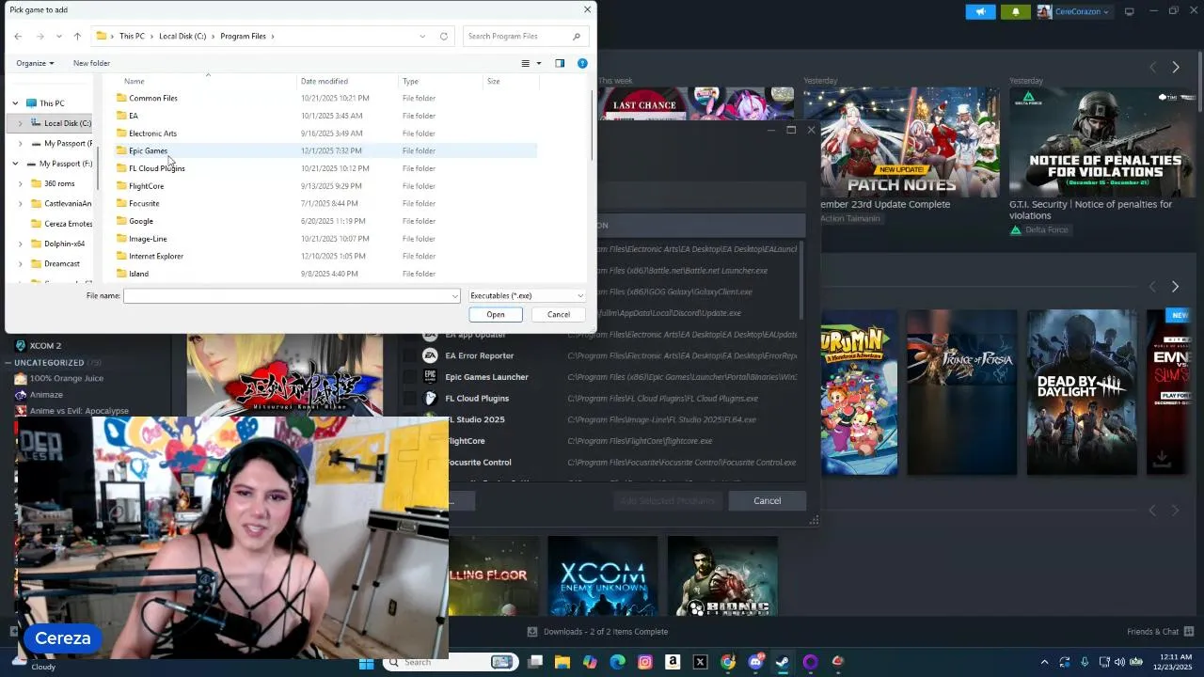Open the Windows Start menu

[x=366, y=662]
